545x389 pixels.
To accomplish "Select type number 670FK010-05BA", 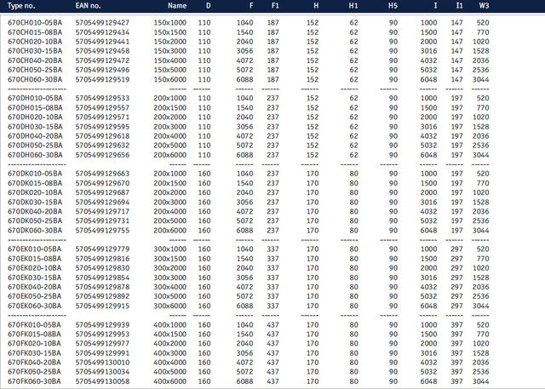I will tap(34, 325).
